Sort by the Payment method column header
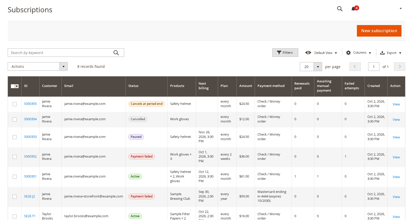 click(273, 86)
